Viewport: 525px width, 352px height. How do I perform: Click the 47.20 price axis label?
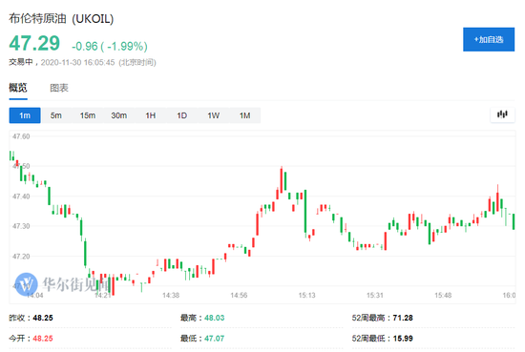pyautogui.click(x=21, y=257)
